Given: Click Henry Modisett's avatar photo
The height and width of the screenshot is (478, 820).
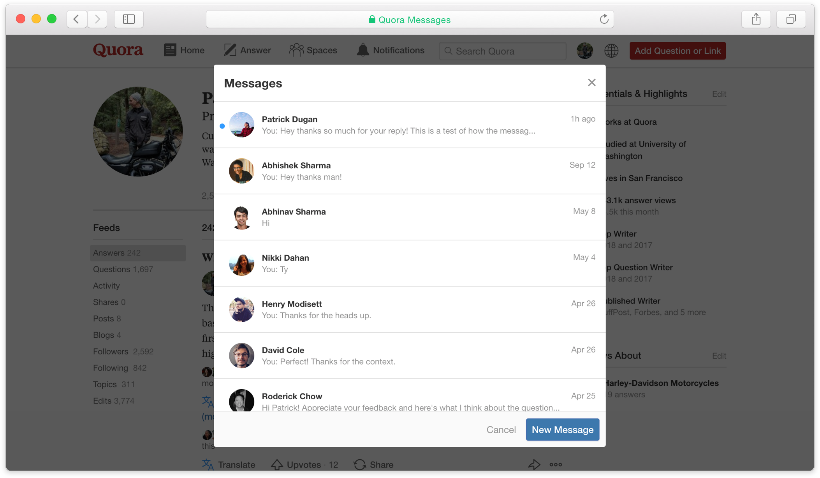Looking at the screenshot, I should point(241,309).
